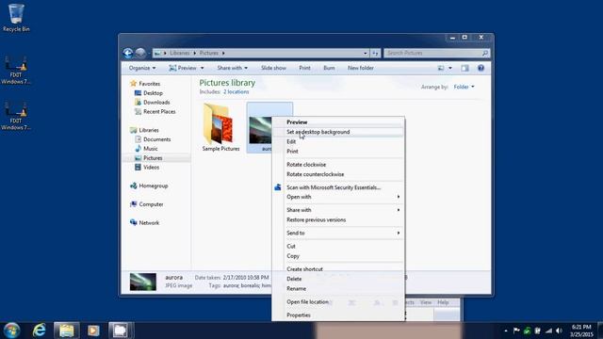
Task: Launch Internet Explorer from taskbar
Action: tap(39, 331)
